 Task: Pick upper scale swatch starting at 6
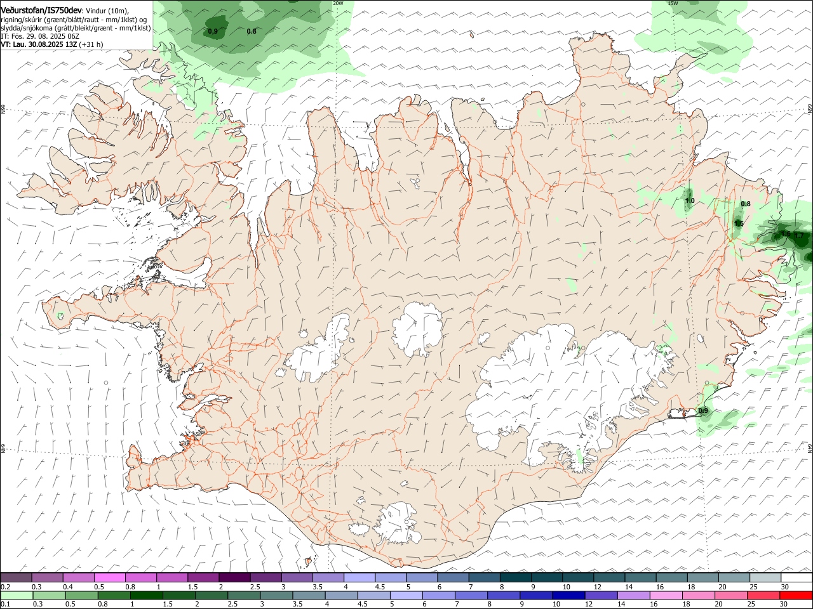[453, 577]
